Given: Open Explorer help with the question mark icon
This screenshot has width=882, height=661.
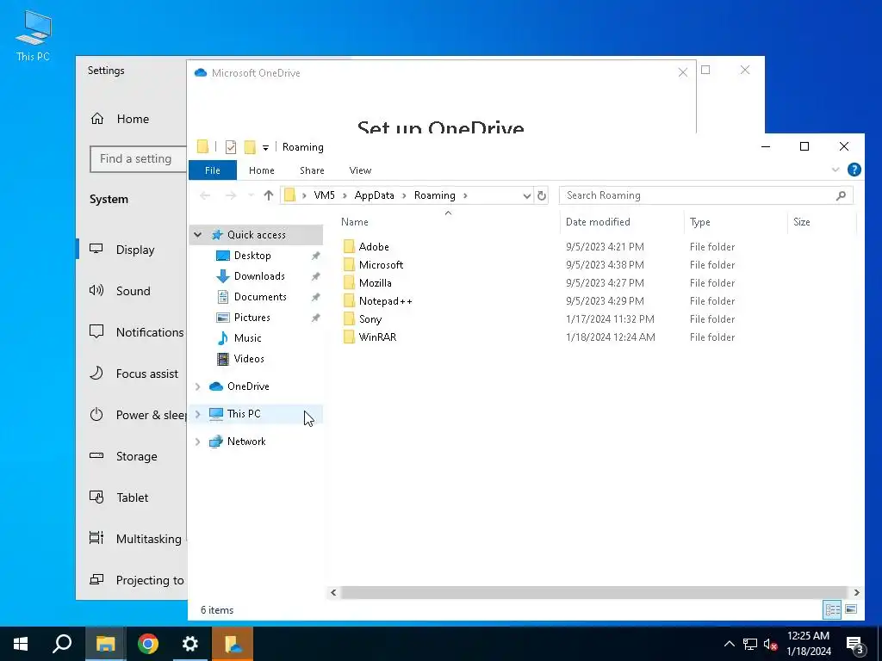Looking at the screenshot, I should (854, 170).
